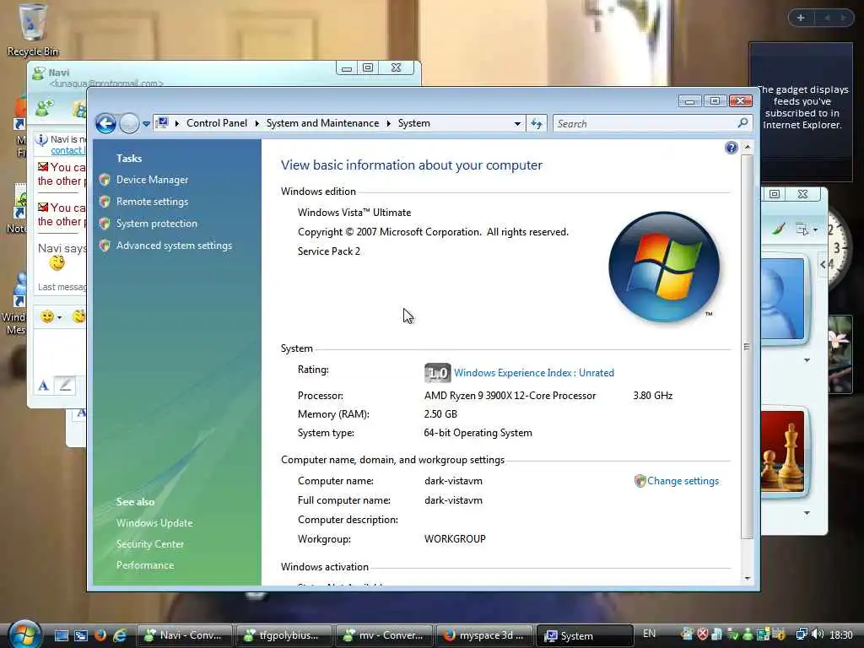
Task: Click the computer icon in the address bar
Action: (162, 123)
